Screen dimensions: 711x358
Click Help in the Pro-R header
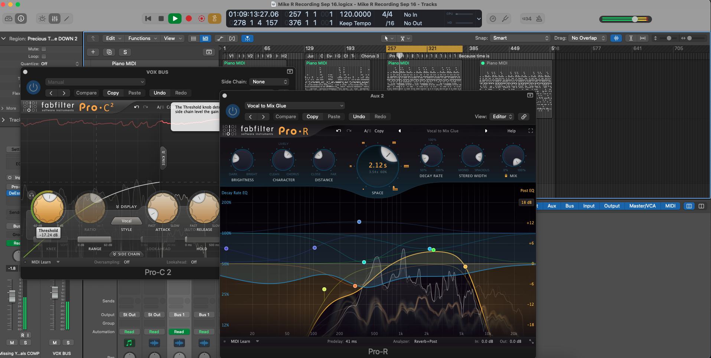point(511,131)
